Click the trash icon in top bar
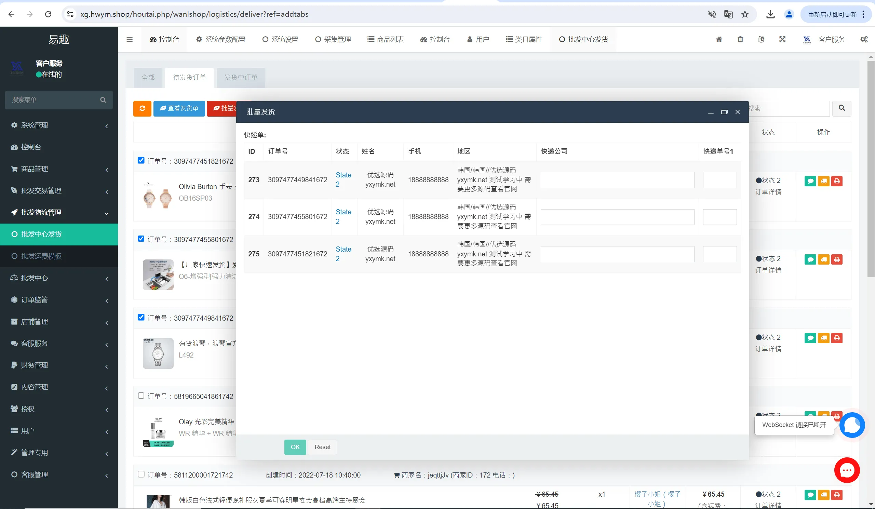Screen dimensions: 875x509 click(740, 39)
